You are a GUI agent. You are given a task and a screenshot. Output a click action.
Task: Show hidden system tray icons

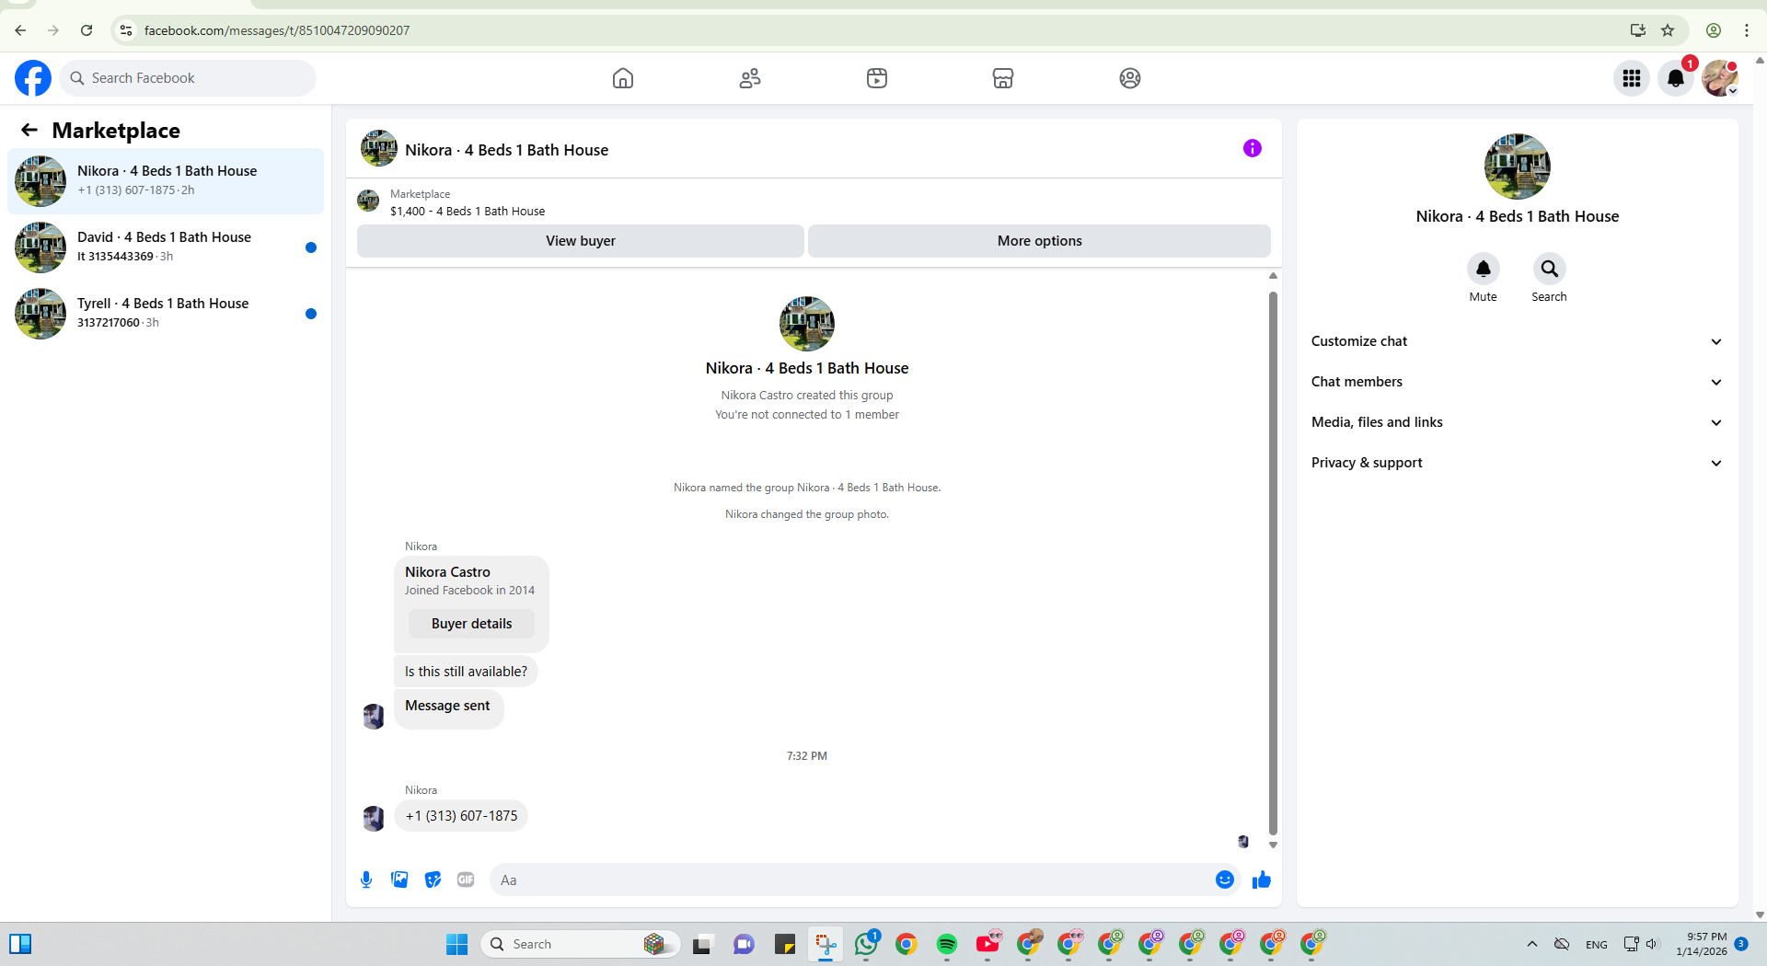pyautogui.click(x=1531, y=944)
